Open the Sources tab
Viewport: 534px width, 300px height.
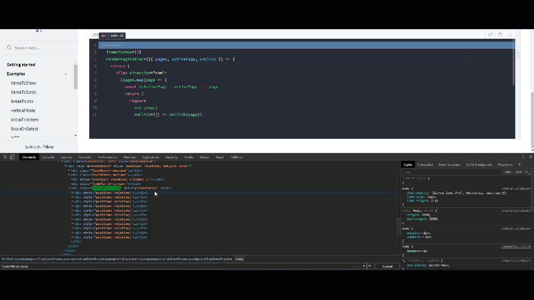(x=66, y=157)
